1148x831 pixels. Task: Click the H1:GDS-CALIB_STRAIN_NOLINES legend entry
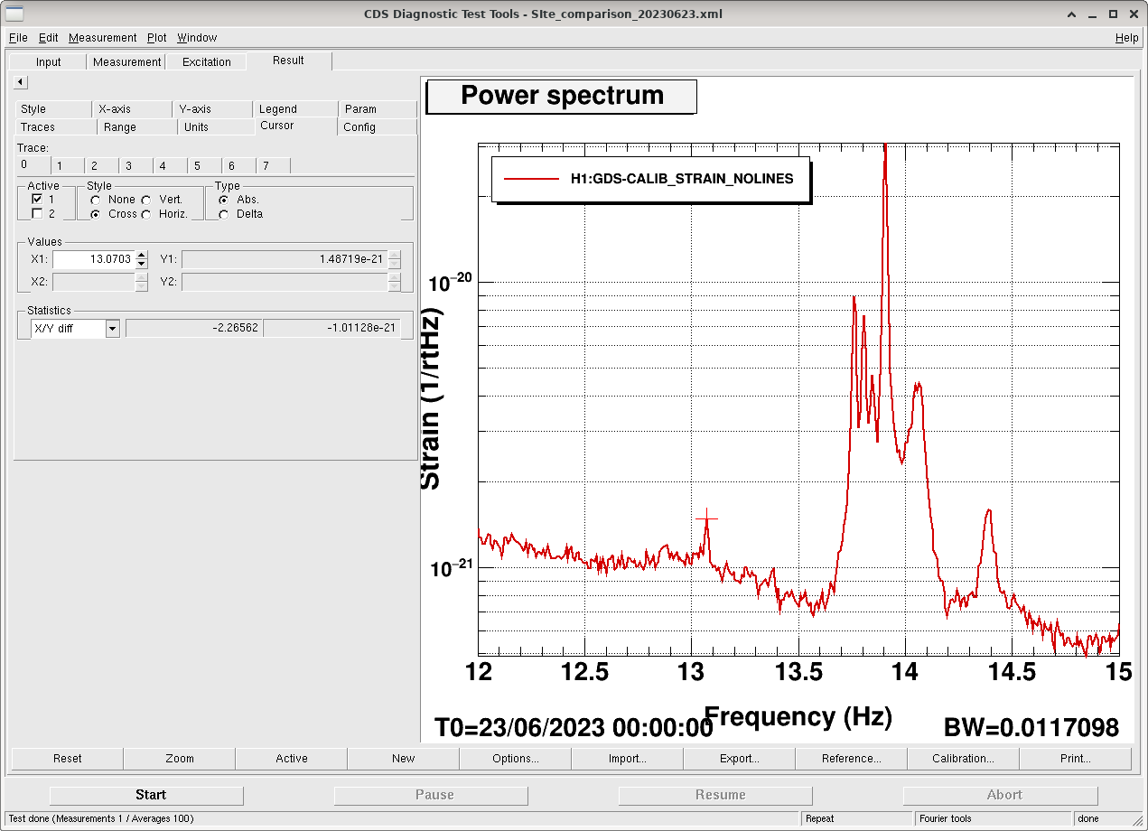coord(650,179)
